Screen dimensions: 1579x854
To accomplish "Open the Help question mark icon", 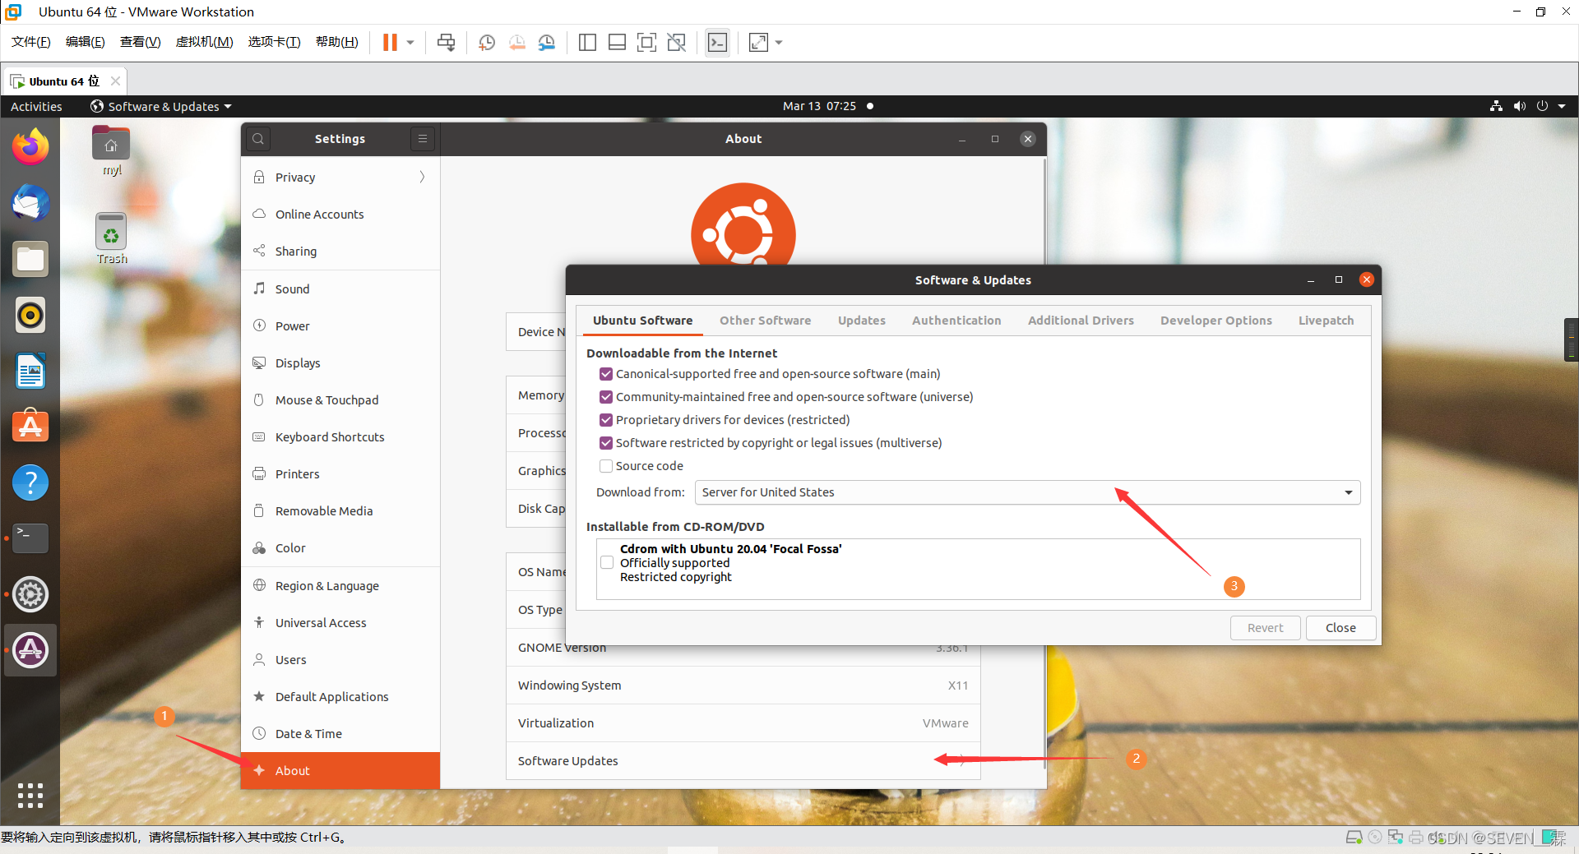I will 30,482.
